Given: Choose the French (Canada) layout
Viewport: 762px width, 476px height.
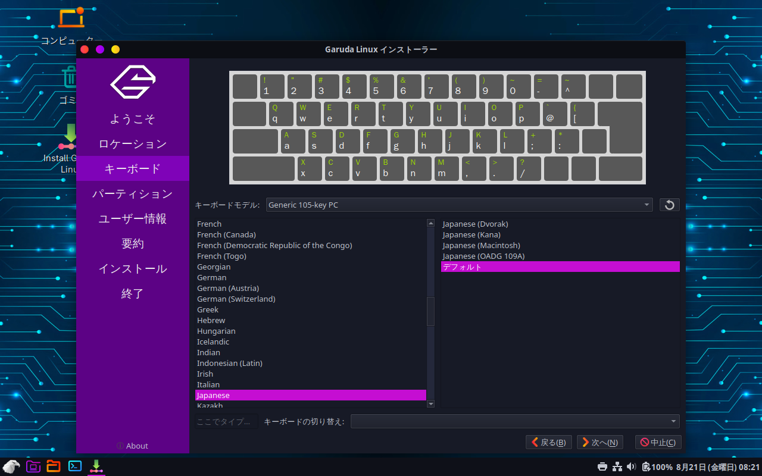Looking at the screenshot, I should (311, 234).
